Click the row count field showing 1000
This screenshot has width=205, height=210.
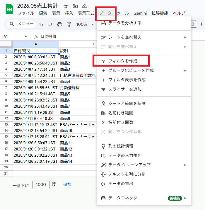[41, 184]
